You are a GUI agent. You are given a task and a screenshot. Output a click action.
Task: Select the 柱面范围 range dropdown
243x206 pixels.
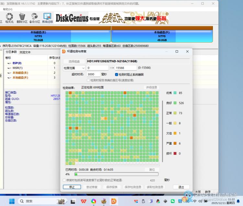[x=74, y=68]
